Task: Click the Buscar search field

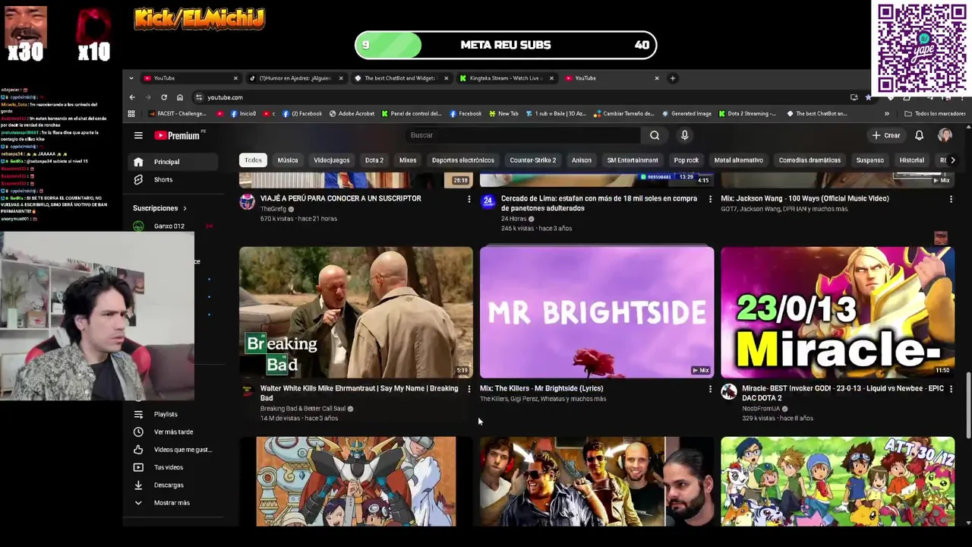Action: pos(524,135)
